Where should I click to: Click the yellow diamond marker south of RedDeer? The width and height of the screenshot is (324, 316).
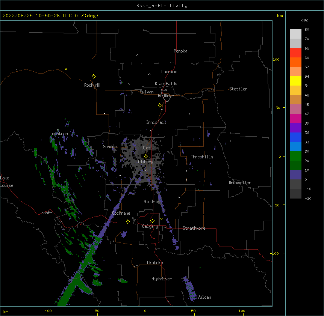tap(160, 105)
